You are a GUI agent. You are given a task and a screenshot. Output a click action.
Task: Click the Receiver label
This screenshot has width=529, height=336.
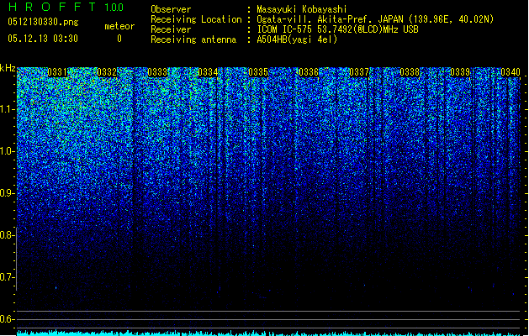coord(171,29)
